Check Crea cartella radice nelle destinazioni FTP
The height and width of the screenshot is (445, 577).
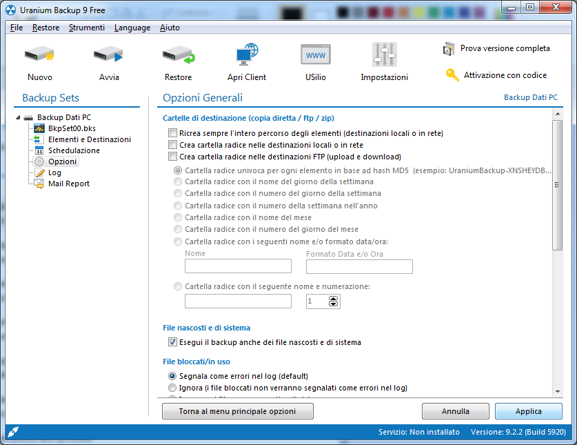[172, 157]
